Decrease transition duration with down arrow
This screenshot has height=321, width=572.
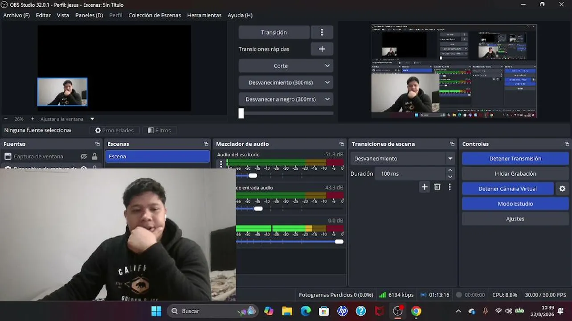(450, 177)
